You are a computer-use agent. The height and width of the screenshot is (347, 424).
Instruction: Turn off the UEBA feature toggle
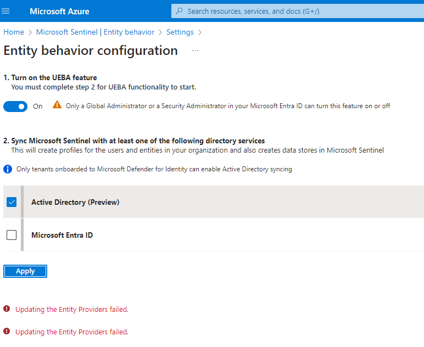click(x=15, y=107)
